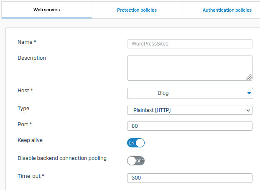Grab the Description box resize handle
Viewport: 260px width, 190px height.
[x=249, y=77]
